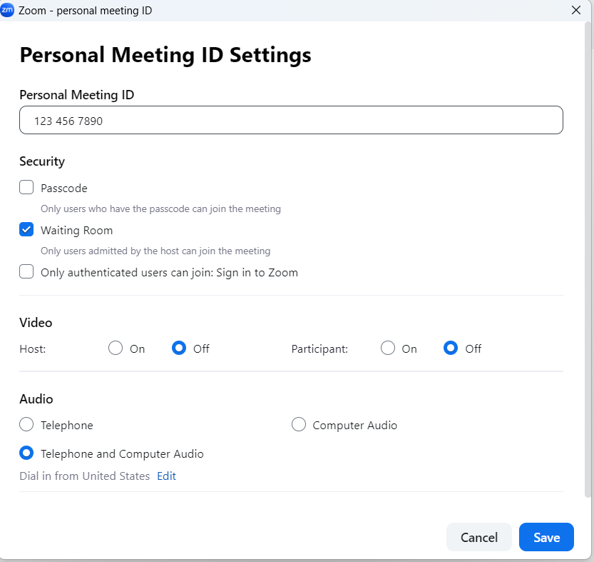Click the 'Personal Meeting ID Settings' heading

tap(165, 55)
